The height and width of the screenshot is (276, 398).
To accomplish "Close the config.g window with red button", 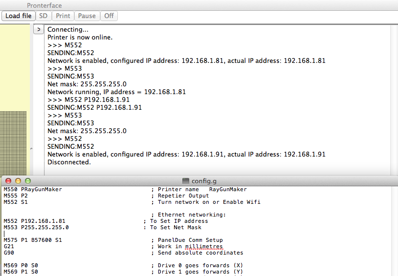I will click(x=8, y=180).
